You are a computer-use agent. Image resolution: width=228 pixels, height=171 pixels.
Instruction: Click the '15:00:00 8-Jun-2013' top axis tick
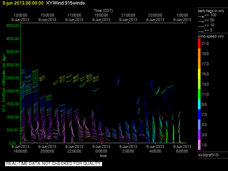point(47,18)
